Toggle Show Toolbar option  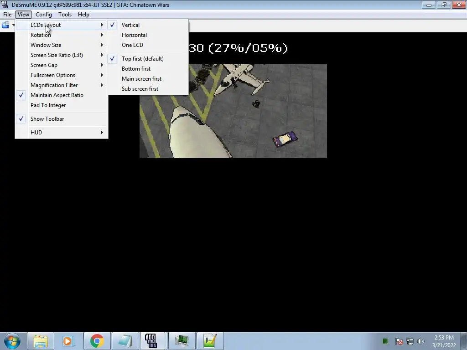[x=62, y=119]
